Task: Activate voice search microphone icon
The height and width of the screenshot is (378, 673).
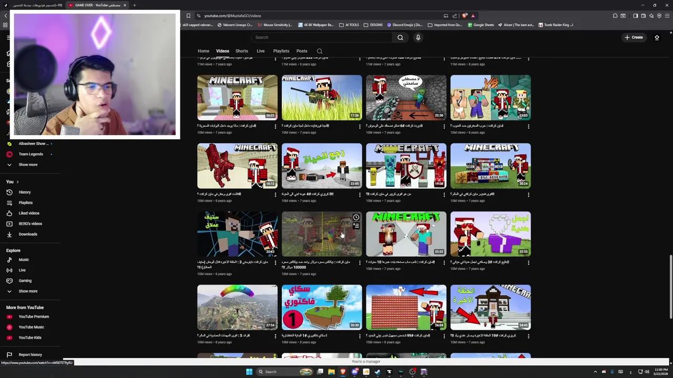Action: [418, 37]
